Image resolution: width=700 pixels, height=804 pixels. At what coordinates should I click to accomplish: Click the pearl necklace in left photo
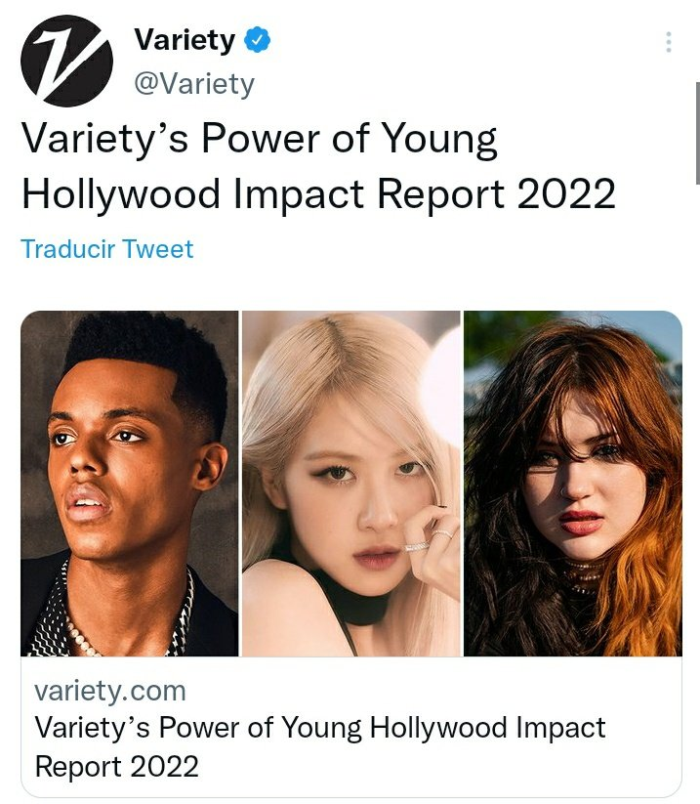coord(82,633)
